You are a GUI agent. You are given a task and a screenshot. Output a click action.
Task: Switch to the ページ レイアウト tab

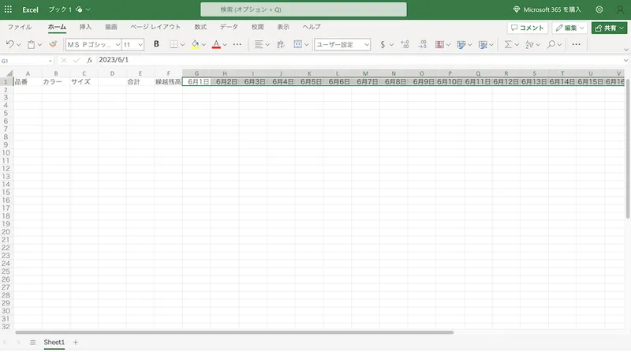coord(155,27)
